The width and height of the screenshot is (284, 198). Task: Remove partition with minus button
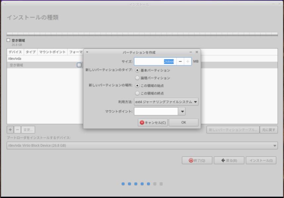click(18, 130)
